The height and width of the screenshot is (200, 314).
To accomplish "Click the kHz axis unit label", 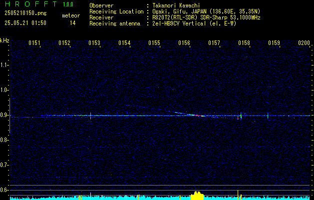I will 4,40.
